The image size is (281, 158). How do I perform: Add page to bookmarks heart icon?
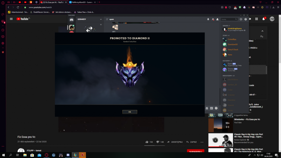230,7
